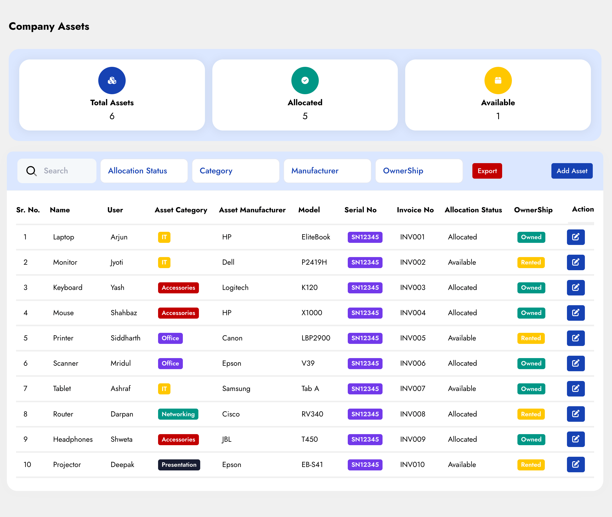This screenshot has width=612, height=517.
Task: Type in the Search input field
Action: (67, 171)
